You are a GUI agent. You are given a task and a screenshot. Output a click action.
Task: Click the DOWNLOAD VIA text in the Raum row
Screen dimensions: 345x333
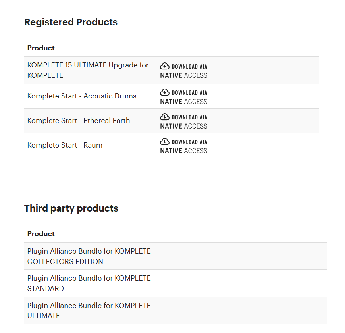[x=189, y=142]
